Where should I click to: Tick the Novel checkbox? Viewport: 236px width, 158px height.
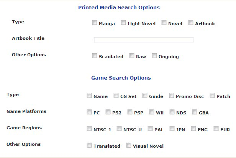(164, 23)
